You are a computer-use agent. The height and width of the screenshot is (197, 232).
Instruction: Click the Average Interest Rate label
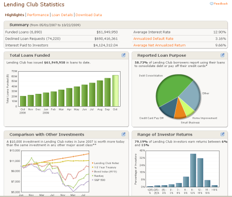[x=152, y=32]
